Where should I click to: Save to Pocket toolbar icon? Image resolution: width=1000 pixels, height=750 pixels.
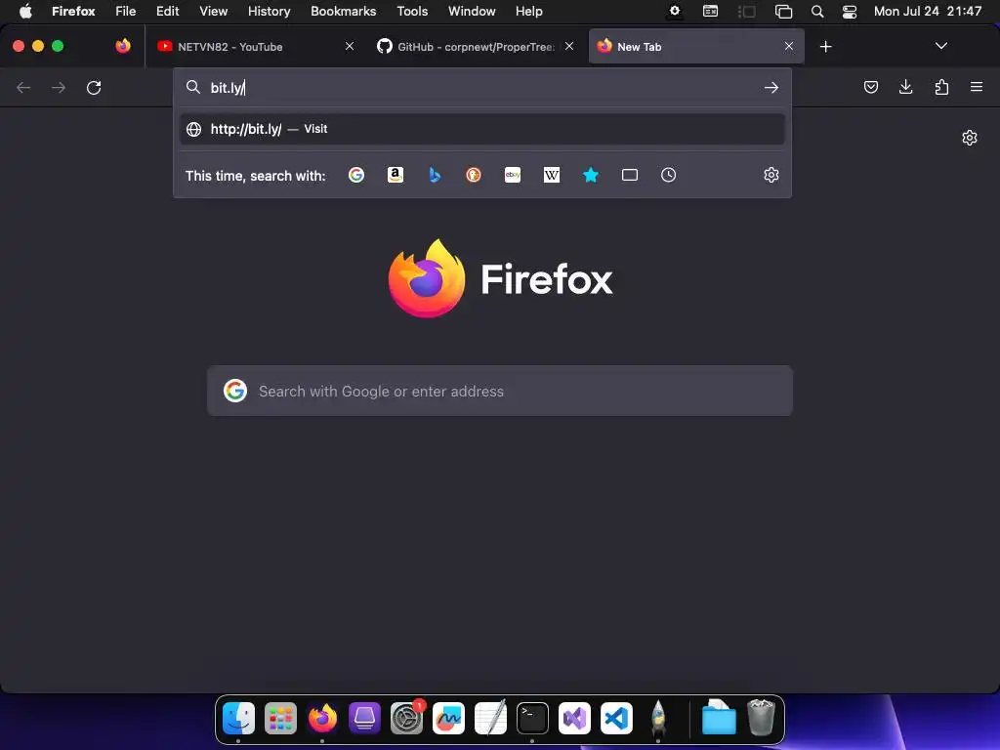(x=870, y=87)
